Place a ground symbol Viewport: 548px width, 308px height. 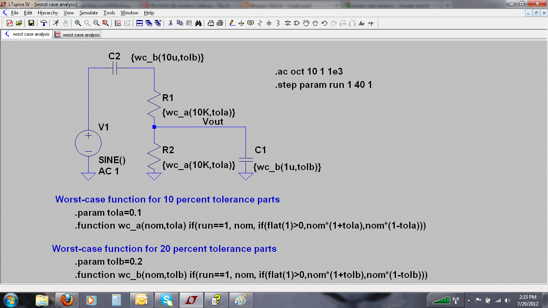coord(241,23)
